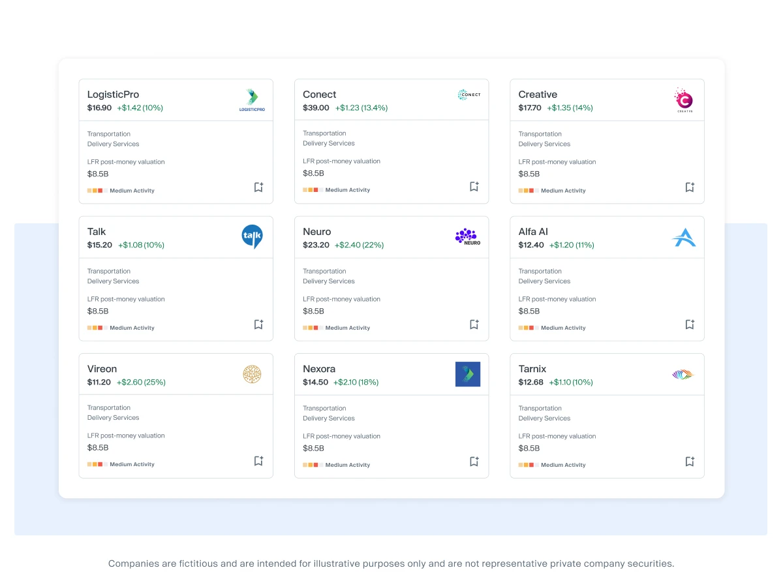The height and width of the screenshot is (585, 783).
Task: Bookmark the Tarnix company card
Action: (690, 462)
